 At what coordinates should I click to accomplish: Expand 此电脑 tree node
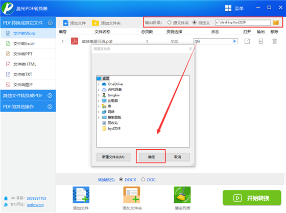point(99,101)
